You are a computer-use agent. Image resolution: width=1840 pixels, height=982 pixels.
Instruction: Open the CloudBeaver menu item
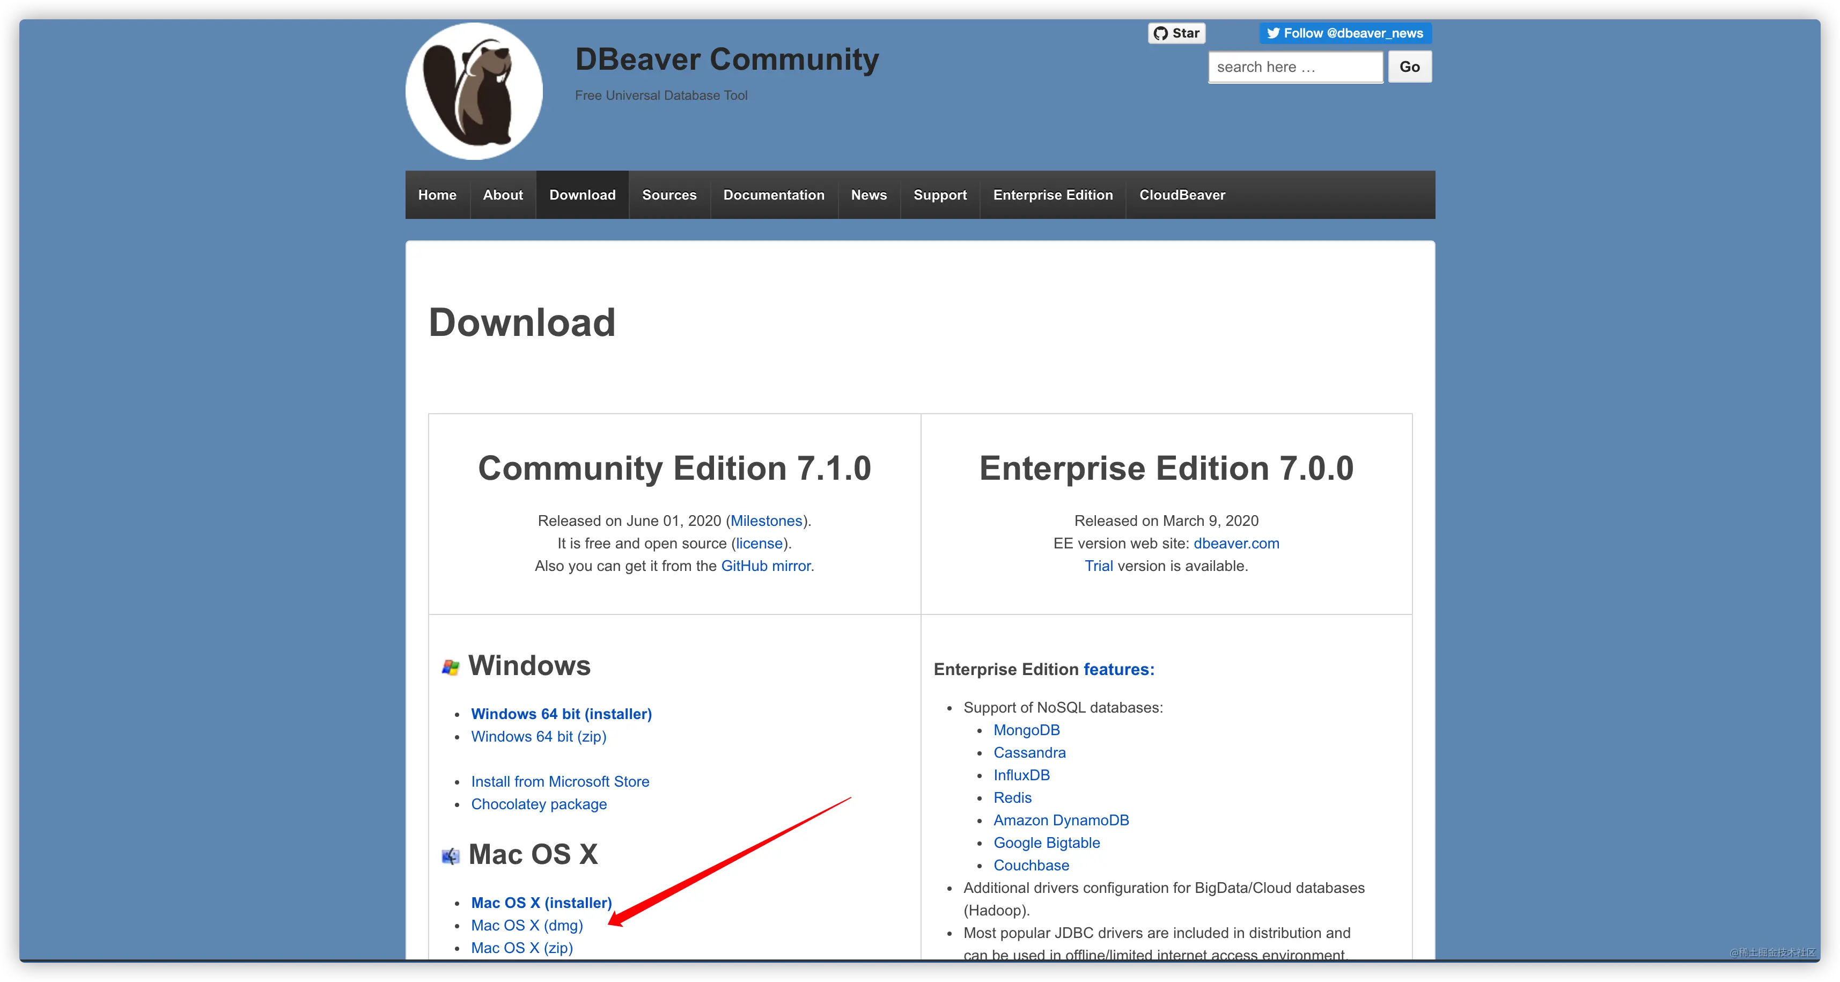point(1182,194)
